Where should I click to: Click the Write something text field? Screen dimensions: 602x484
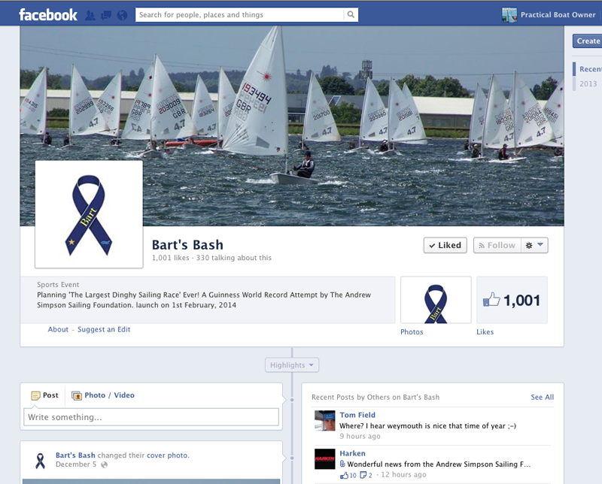pos(150,417)
